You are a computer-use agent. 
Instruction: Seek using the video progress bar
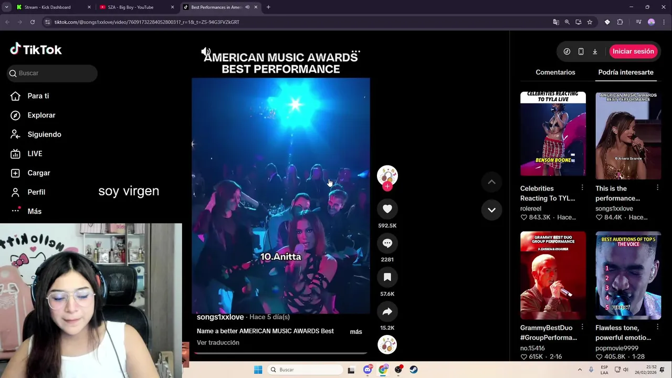click(281, 353)
